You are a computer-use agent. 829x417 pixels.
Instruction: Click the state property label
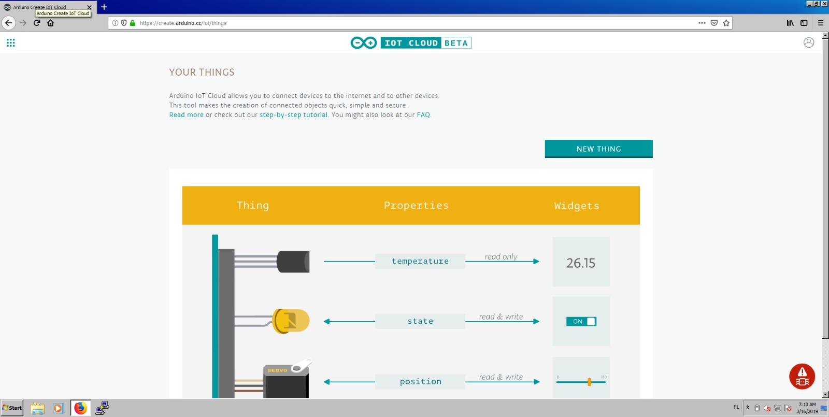pyautogui.click(x=420, y=321)
